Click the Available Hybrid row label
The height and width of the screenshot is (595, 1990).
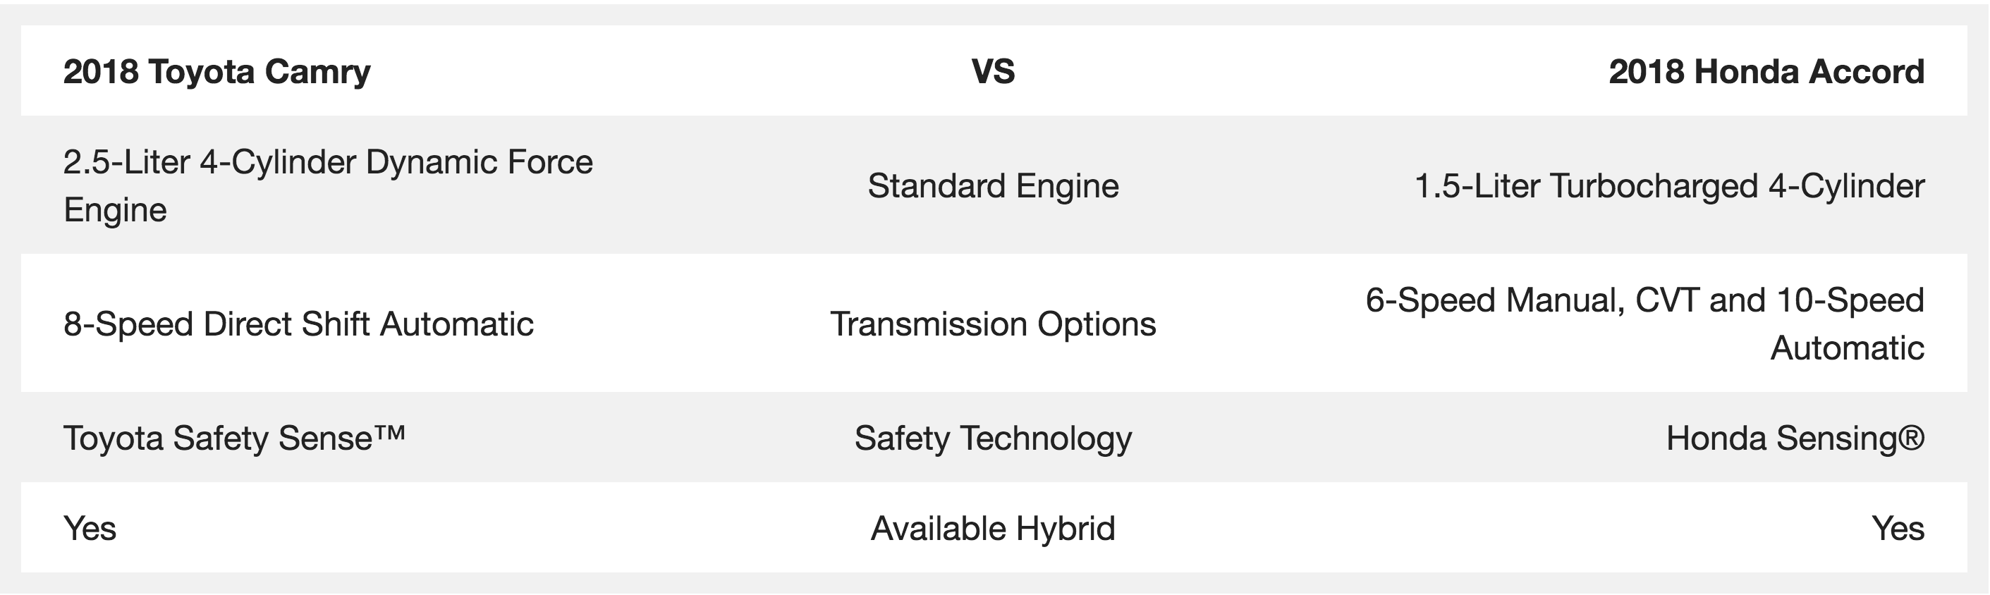[993, 529]
